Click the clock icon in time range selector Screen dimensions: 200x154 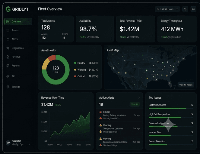pos(158,9)
